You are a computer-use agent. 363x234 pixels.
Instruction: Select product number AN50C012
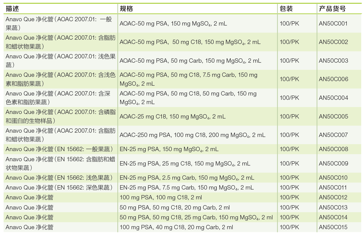[333, 197]
